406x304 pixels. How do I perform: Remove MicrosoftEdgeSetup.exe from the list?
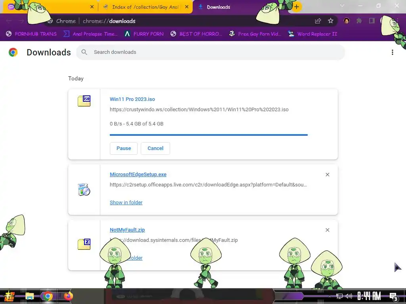coord(327,175)
